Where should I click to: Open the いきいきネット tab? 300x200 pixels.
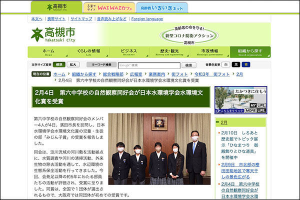[162, 8]
